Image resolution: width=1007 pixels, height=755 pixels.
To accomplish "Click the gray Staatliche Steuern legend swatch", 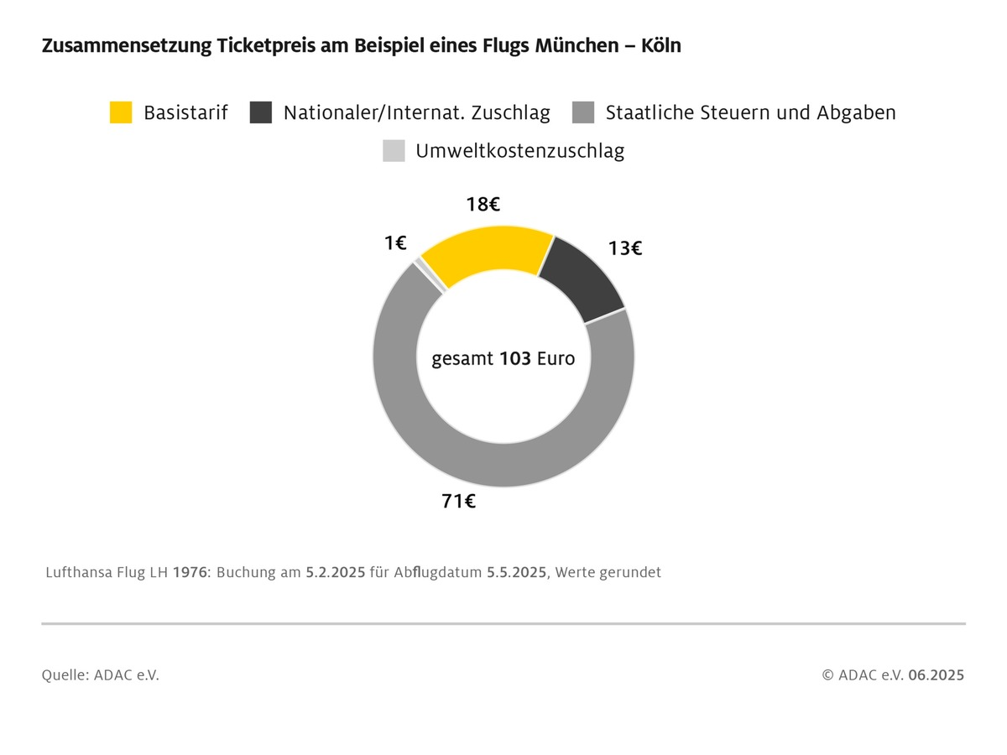I will [583, 112].
